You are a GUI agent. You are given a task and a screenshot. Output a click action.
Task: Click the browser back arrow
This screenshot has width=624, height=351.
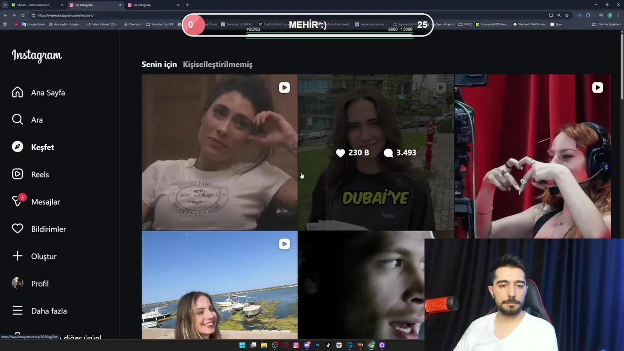(x=5, y=15)
